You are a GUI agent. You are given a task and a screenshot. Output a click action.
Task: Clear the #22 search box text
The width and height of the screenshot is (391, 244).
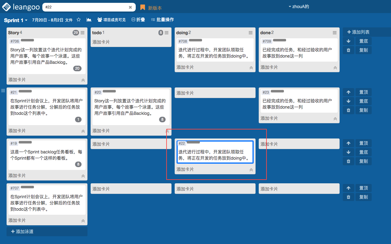130,7
